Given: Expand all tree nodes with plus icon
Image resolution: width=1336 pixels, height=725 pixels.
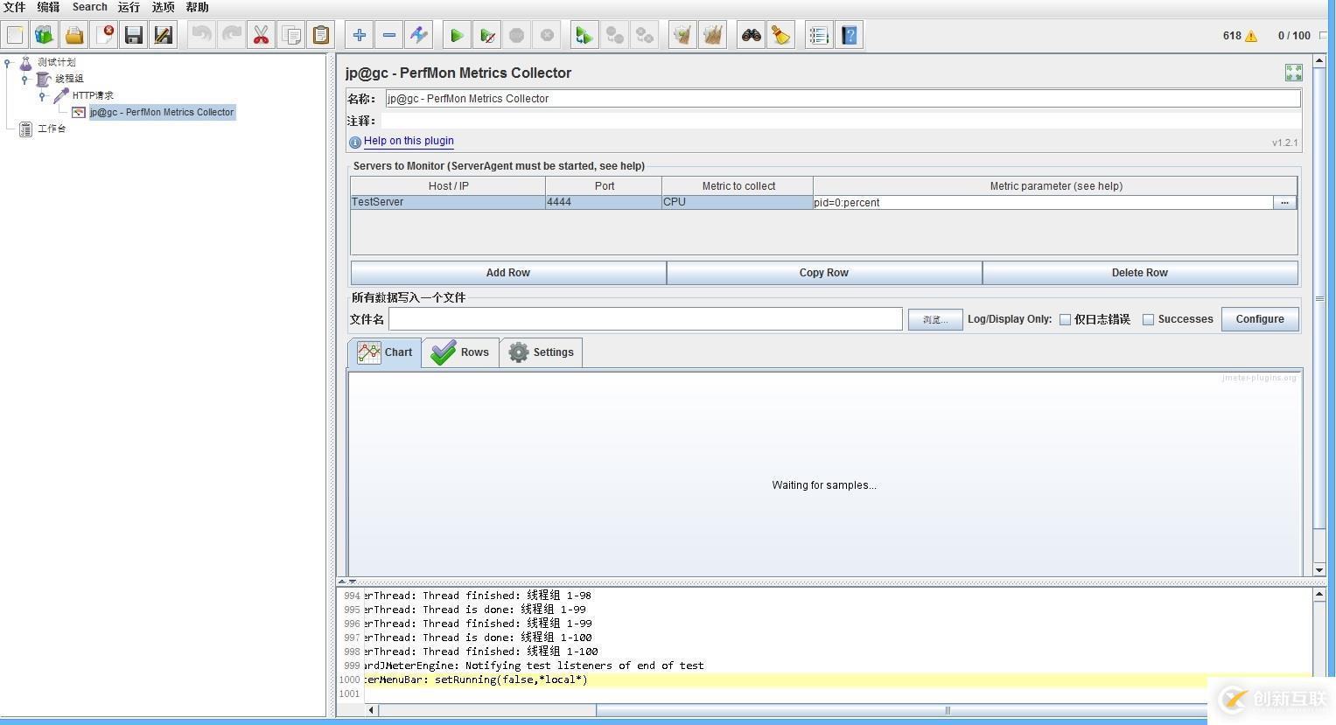Looking at the screenshot, I should coord(360,35).
